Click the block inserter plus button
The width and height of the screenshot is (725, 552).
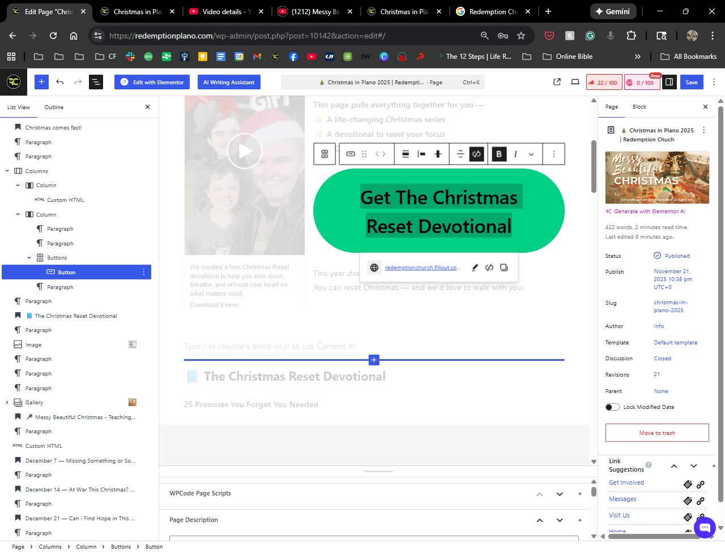click(x=41, y=82)
